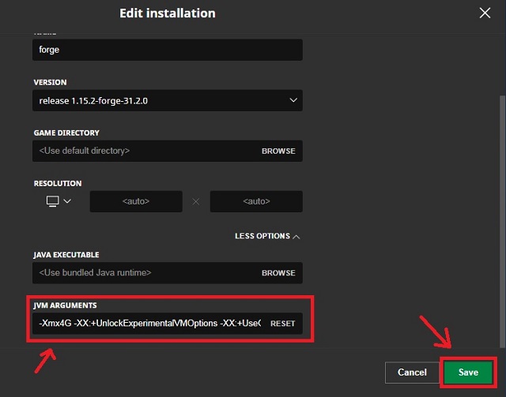Viewport: 506px width, 397px height.
Task: Click the resolution width auto field
Action: point(136,201)
